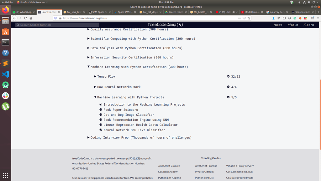The height and width of the screenshot is (181, 321).
Task: Toggle the bookmark star in address bar
Action: (249, 18)
